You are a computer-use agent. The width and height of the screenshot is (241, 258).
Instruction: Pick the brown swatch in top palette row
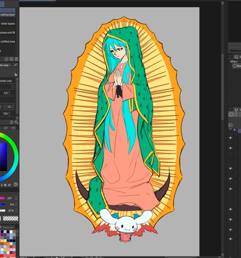tap(14, 232)
